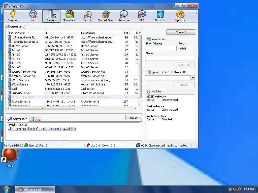The width and height of the screenshot is (258, 193).
Task: Select the Astra-6 server row
Action: coord(72,63)
